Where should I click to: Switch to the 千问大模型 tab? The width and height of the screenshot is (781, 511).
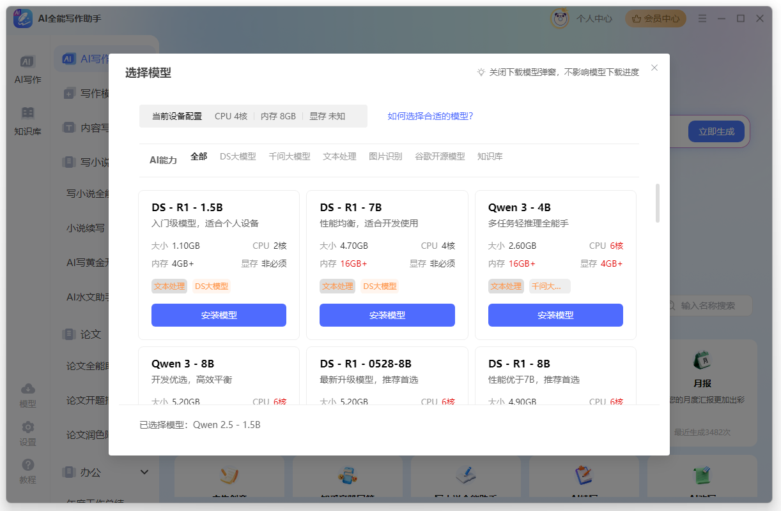coord(289,156)
